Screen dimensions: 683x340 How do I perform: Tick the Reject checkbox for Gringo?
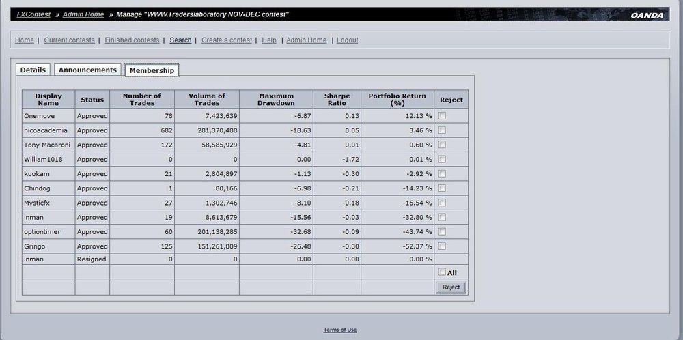point(442,246)
